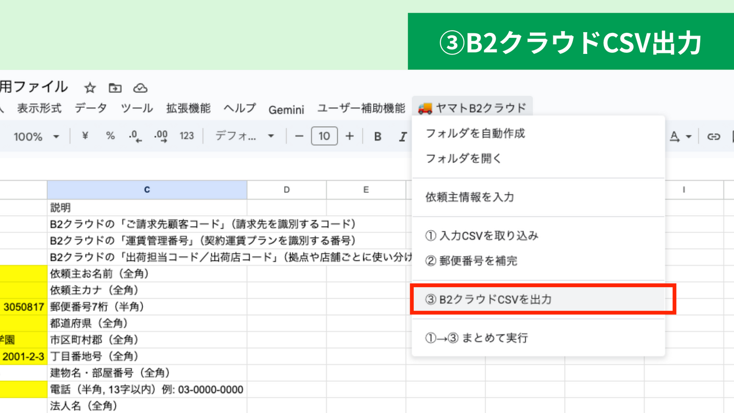Image resolution: width=734 pixels, height=413 pixels.
Task: Increase font size with plus button
Action: [x=349, y=136]
